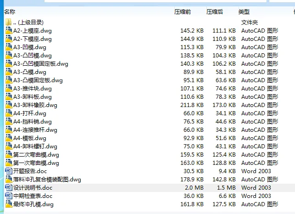The height and width of the screenshot is (214, 295).
Task: Click the 落料冲孔复合模装配图.dwg file icon
Action: click(9, 180)
